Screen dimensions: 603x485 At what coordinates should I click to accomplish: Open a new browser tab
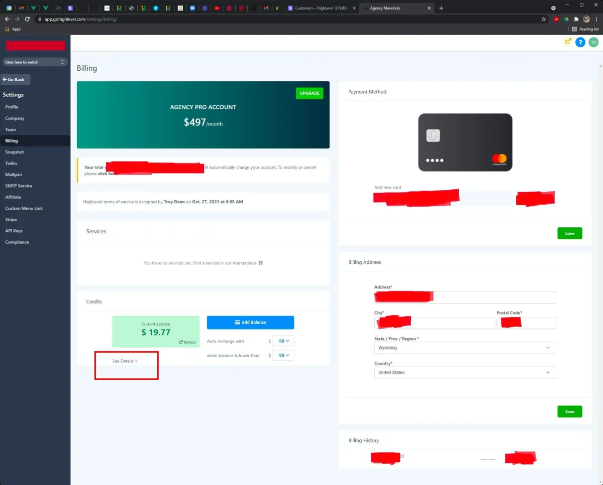(441, 8)
